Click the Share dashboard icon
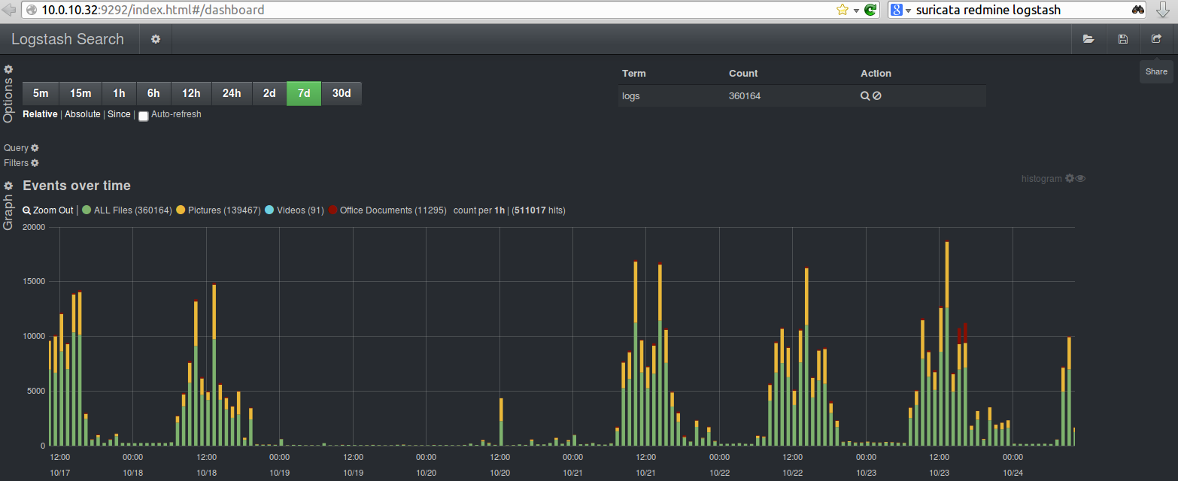Screen dimensions: 1178x481 [x=1156, y=39]
